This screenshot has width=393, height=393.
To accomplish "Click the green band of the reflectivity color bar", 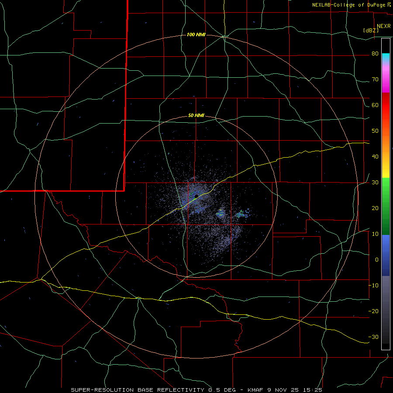I will click(386, 206).
